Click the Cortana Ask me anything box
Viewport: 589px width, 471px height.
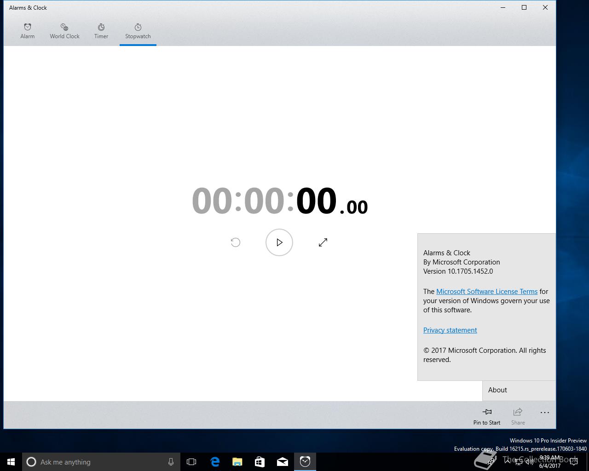point(101,462)
